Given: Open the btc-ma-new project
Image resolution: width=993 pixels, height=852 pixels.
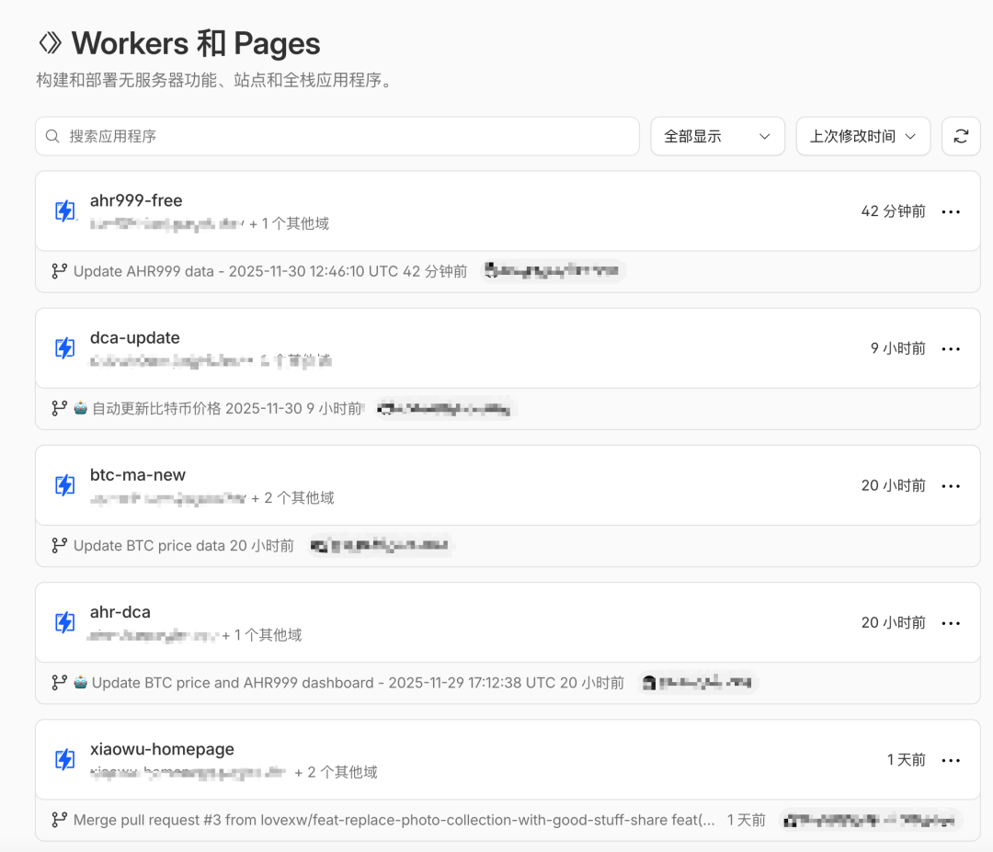Looking at the screenshot, I should pyautogui.click(x=137, y=475).
